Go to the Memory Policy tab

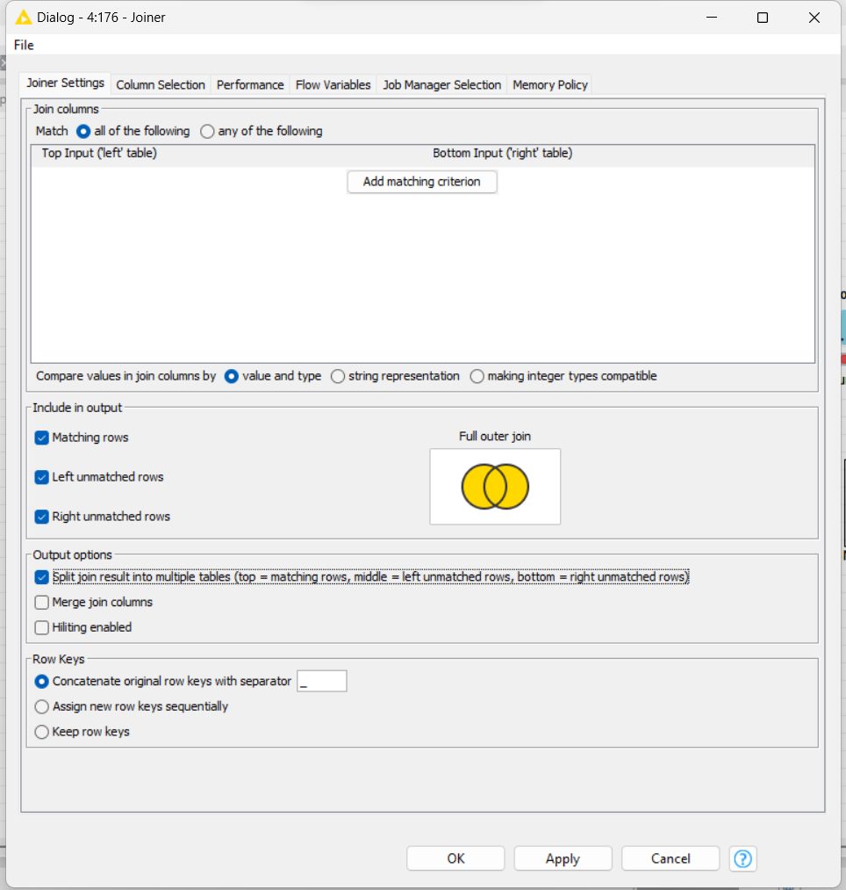point(550,84)
